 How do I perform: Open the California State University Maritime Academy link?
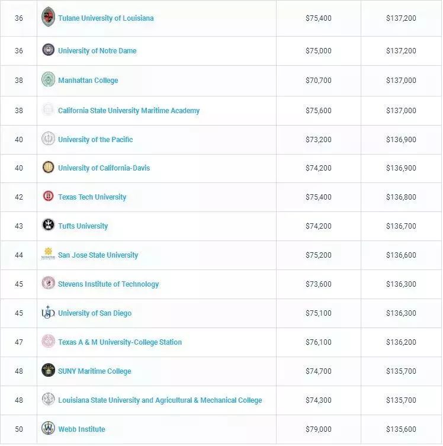(x=129, y=111)
